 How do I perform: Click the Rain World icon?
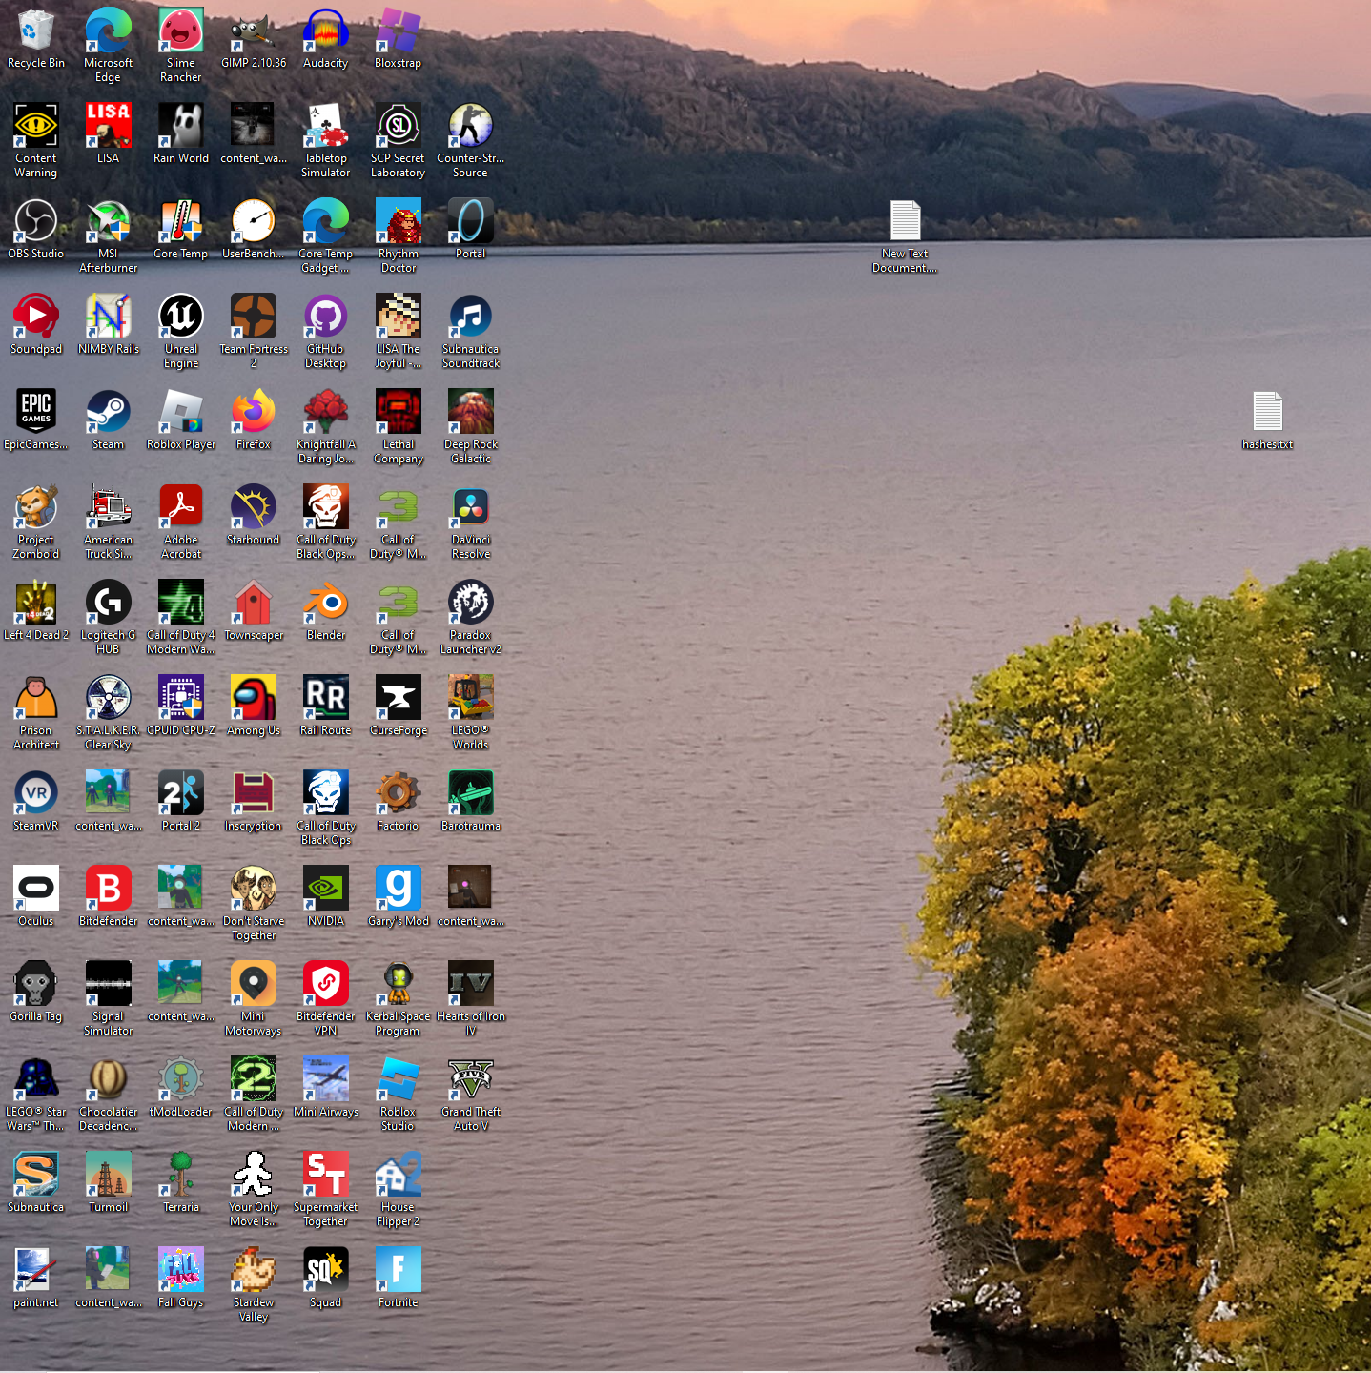click(181, 126)
